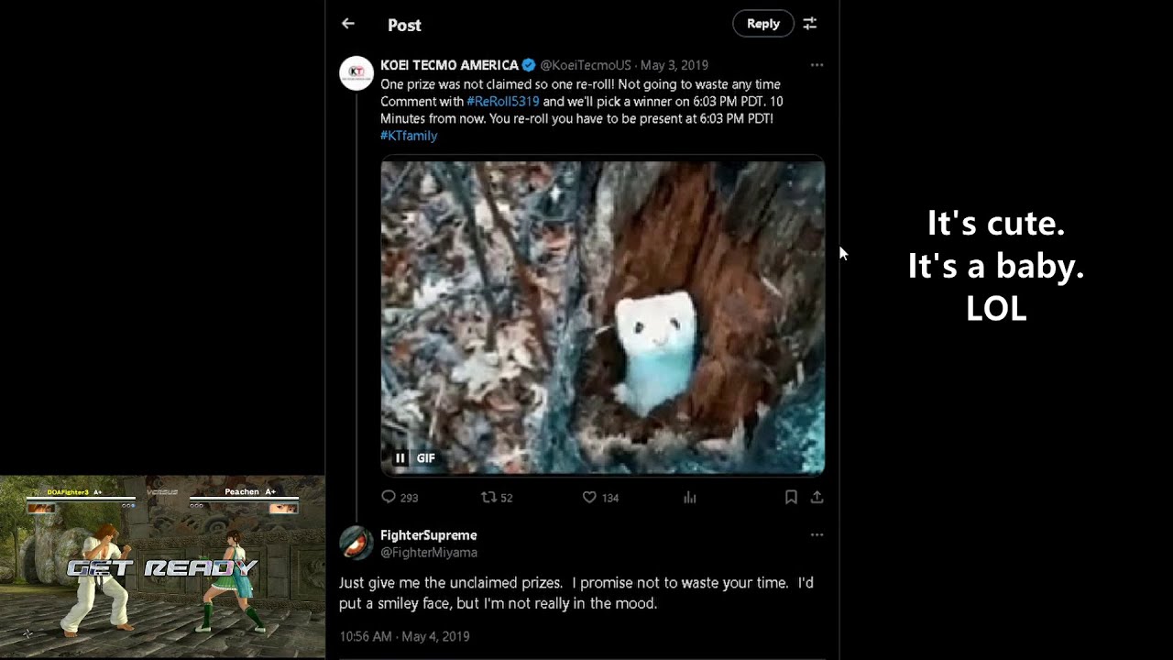Open the #ReRoll5319 hashtag link

tap(503, 102)
